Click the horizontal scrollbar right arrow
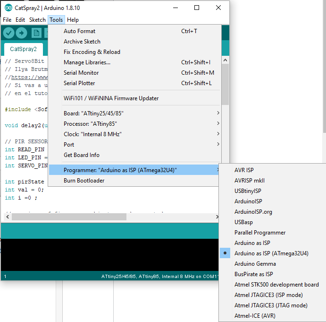Viewport: 326px width, 322px height. tap(217, 217)
